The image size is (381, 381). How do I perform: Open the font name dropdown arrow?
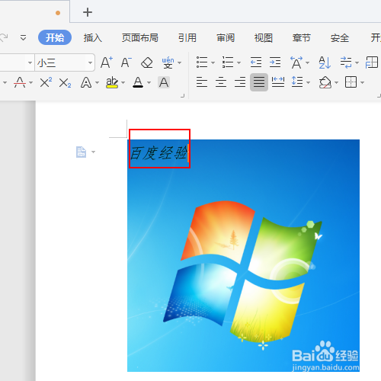point(30,62)
